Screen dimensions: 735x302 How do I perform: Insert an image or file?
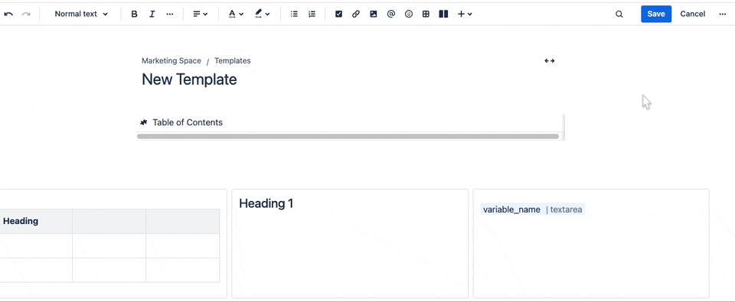tap(373, 14)
